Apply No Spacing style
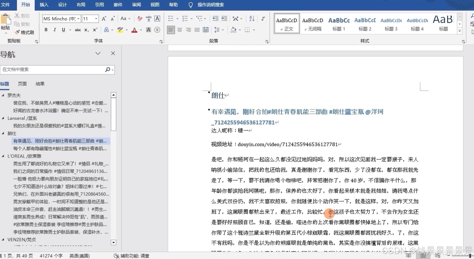474x259 pixels. coord(313,23)
